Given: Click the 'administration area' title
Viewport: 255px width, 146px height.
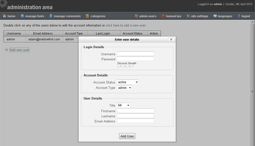Looking at the screenshot, I should [x=30, y=7].
